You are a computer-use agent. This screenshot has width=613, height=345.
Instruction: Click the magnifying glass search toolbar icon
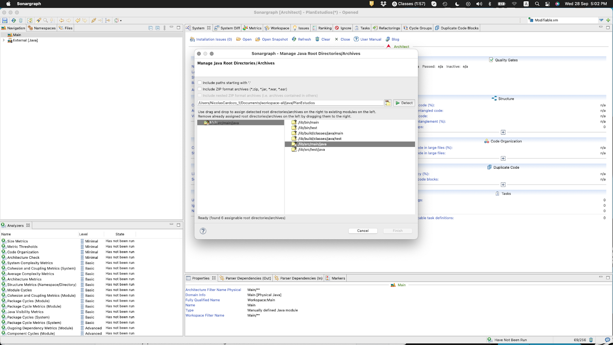[46, 20]
